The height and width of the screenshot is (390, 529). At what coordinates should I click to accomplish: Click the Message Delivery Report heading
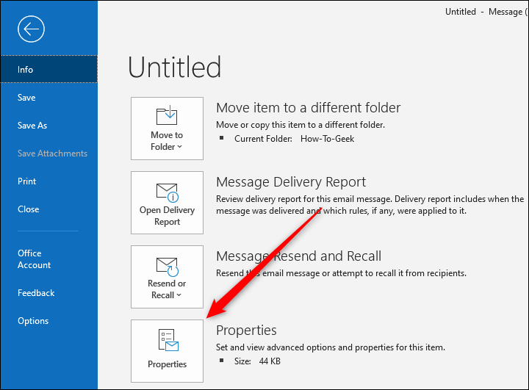tap(291, 182)
